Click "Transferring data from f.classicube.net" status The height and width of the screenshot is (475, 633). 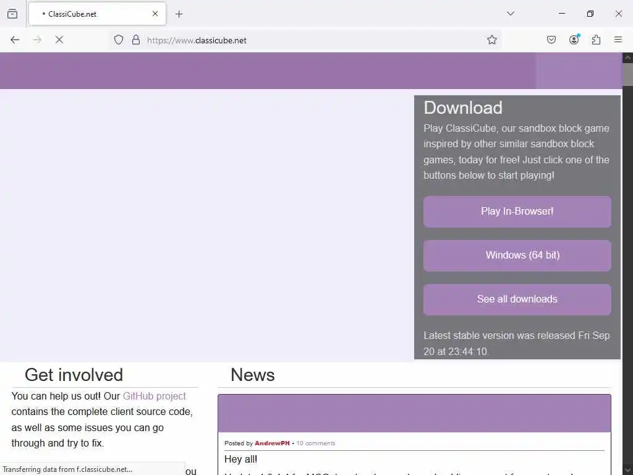tap(67, 469)
